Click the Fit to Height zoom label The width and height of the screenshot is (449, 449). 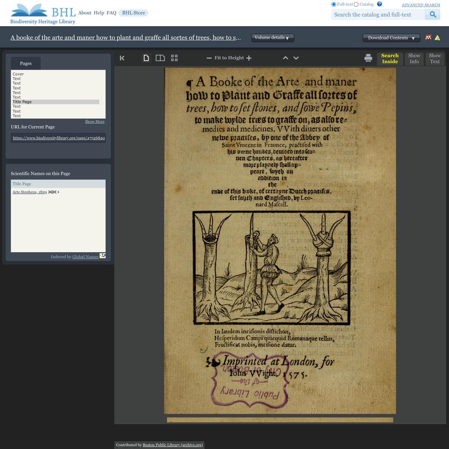click(229, 58)
